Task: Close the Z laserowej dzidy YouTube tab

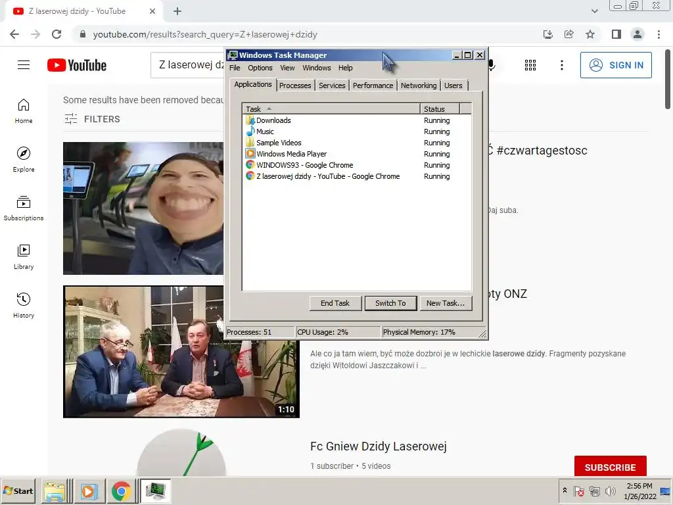Action: pyautogui.click(x=152, y=11)
